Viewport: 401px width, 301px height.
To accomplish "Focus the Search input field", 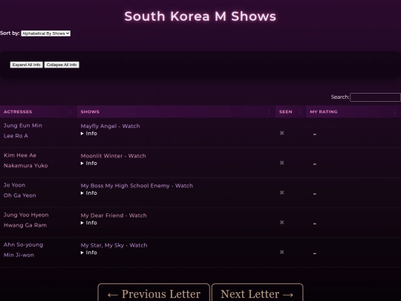I will point(375,97).
